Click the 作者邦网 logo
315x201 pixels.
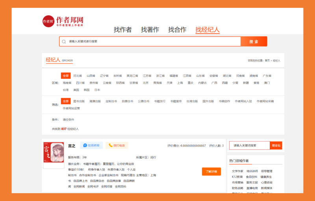click(63, 21)
